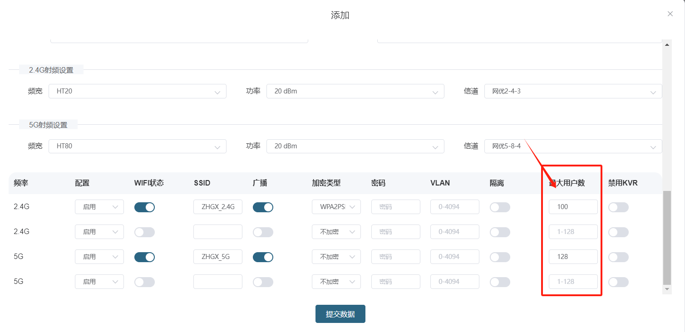
Task: Toggle 广播 switch for ZHGX_2.4G
Action: (x=263, y=207)
